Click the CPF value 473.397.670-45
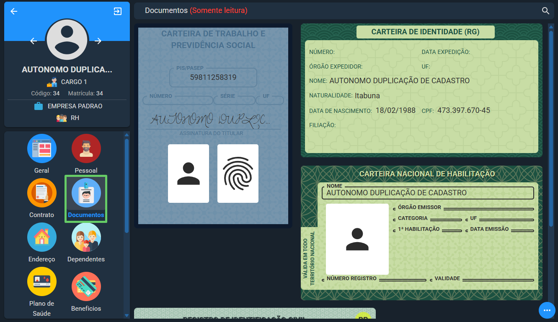This screenshot has height=322, width=558. [x=463, y=110]
